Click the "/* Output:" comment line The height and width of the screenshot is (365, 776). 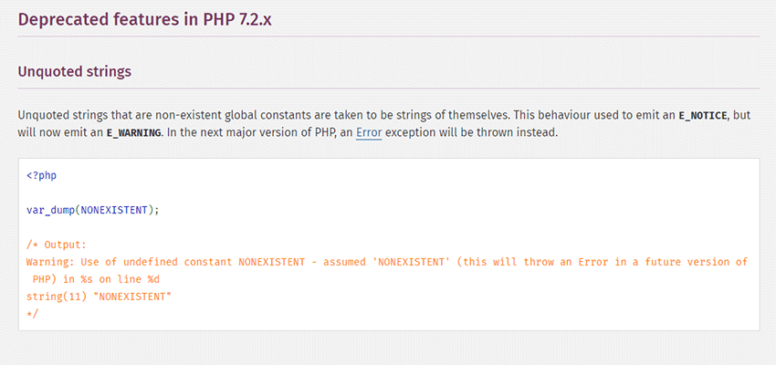[57, 245]
